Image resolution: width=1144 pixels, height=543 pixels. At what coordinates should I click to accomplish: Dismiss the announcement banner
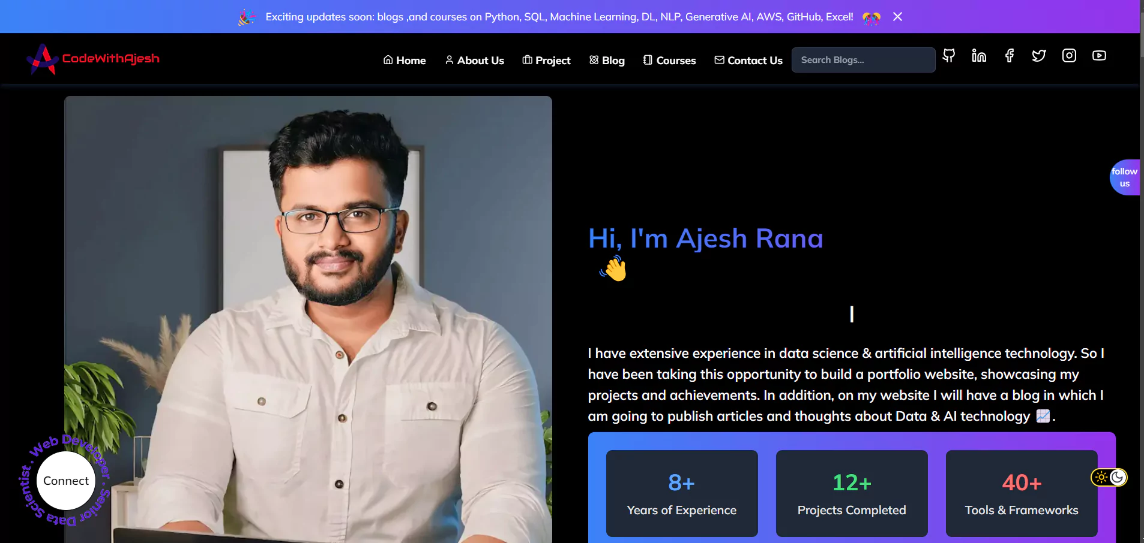coord(897,17)
